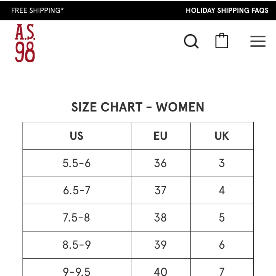Open the search magnifier icon
This screenshot has height=276, width=276.
click(x=191, y=42)
